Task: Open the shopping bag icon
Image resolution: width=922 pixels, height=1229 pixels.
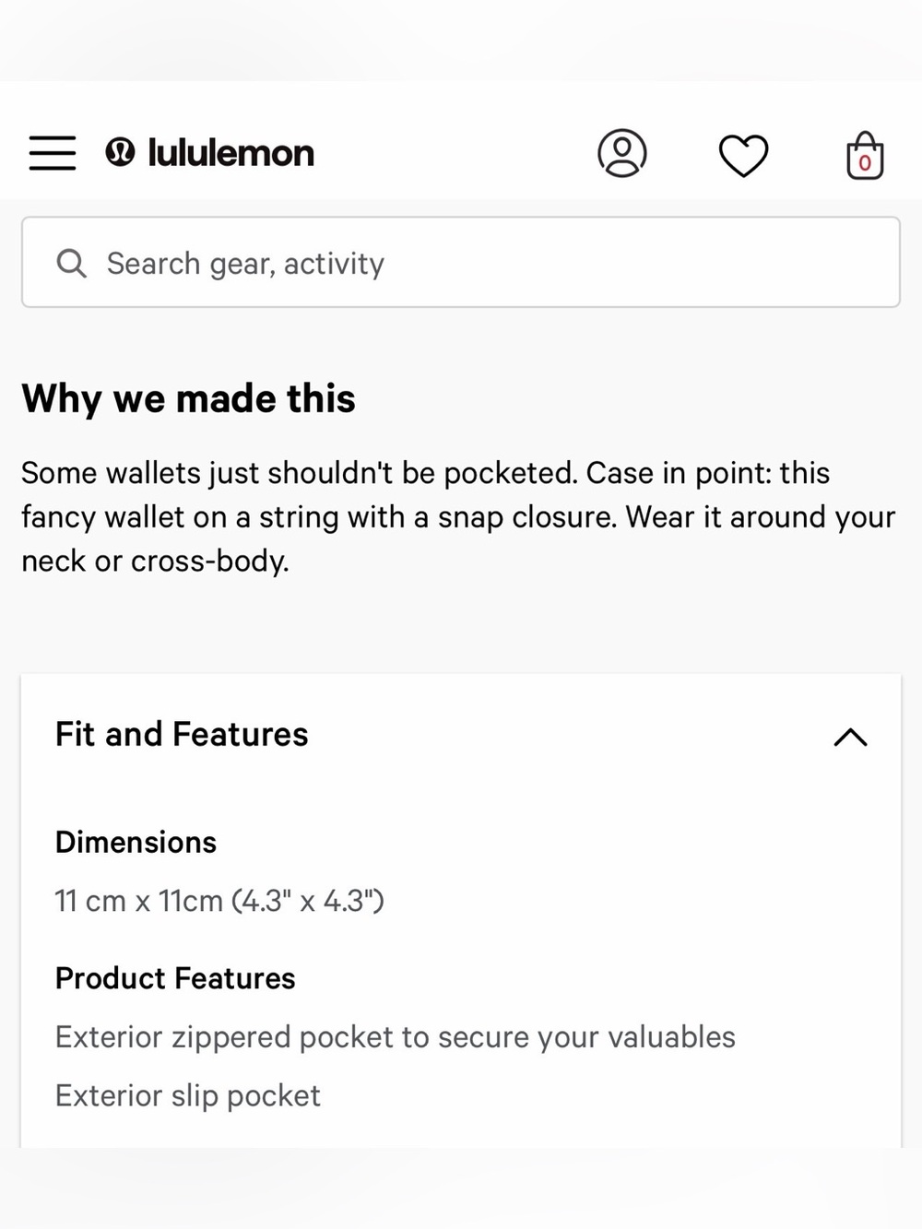Action: point(865,155)
